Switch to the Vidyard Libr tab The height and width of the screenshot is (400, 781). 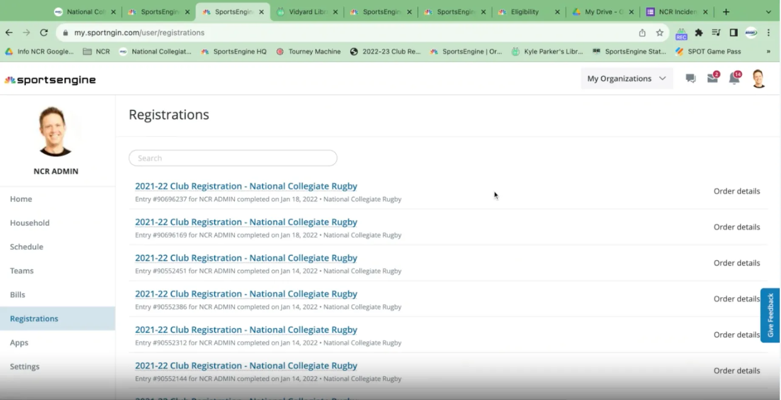(307, 12)
